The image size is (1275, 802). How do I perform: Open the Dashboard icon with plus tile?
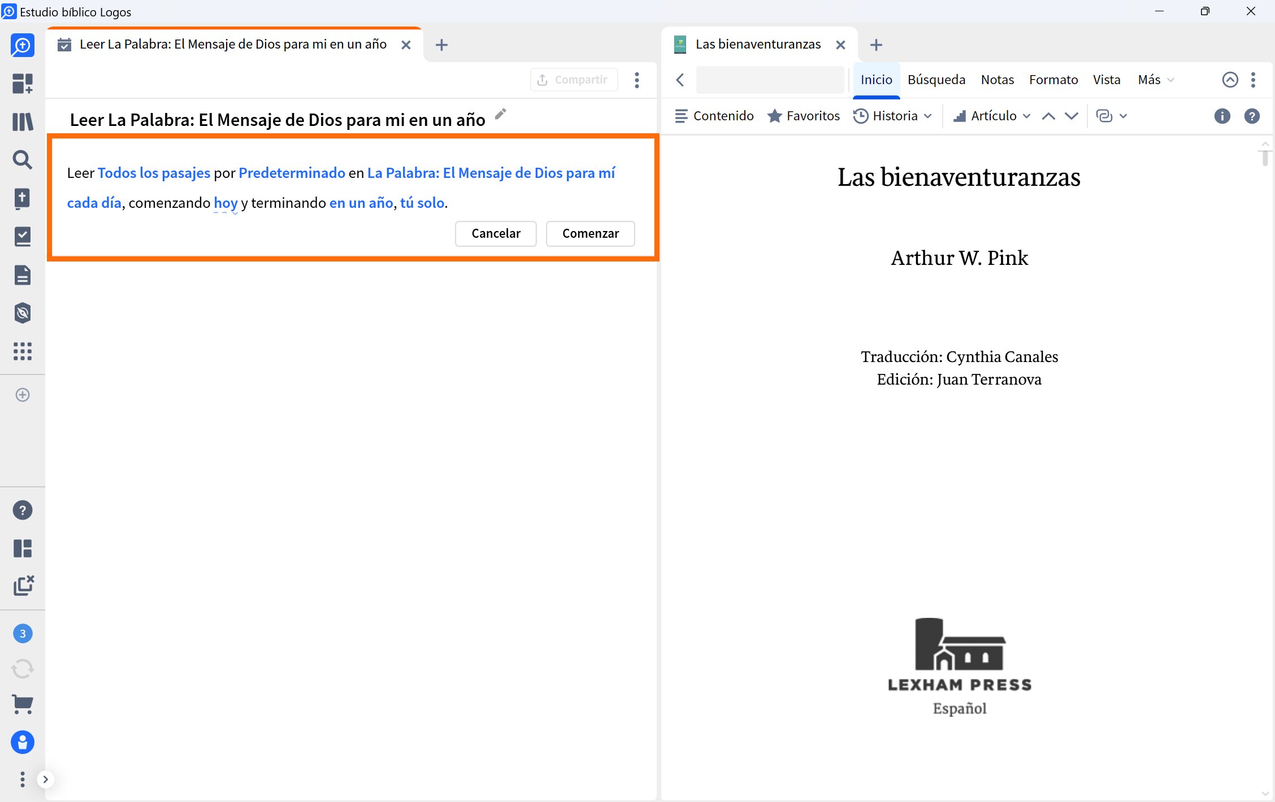pos(23,84)
